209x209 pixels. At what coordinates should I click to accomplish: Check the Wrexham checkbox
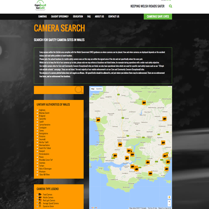coord(37,172)
